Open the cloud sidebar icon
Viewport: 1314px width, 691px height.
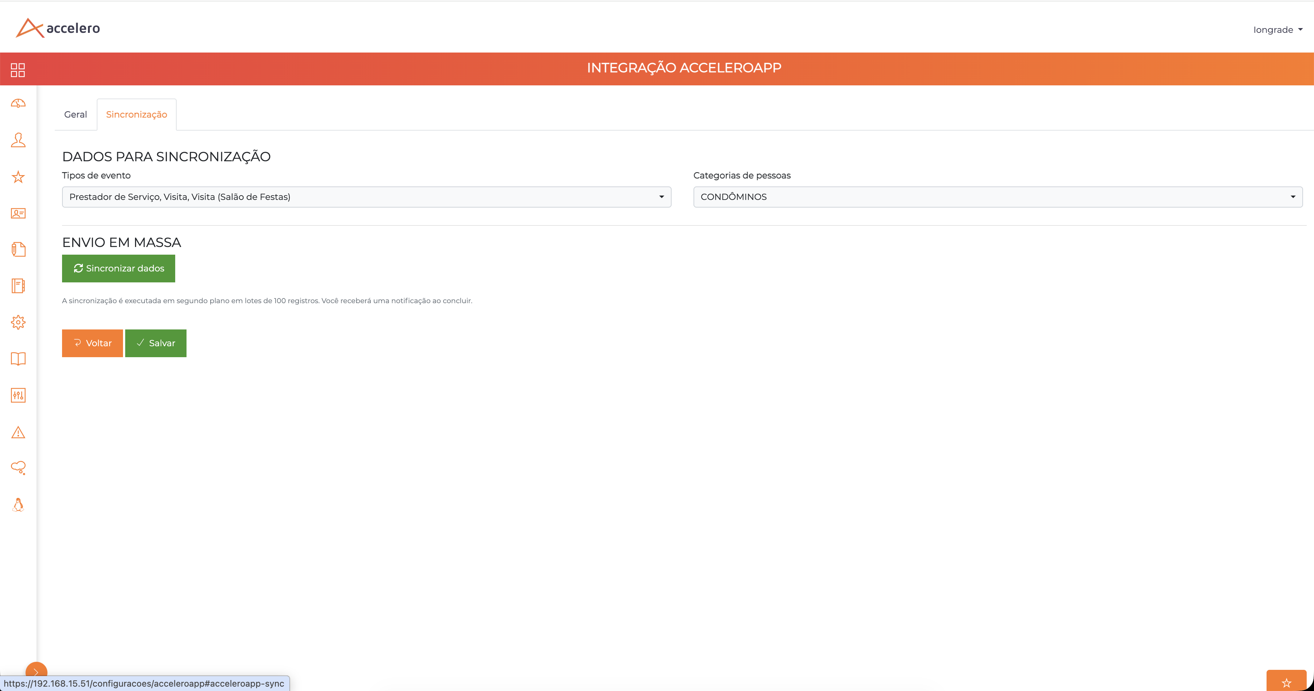(18, 468)
